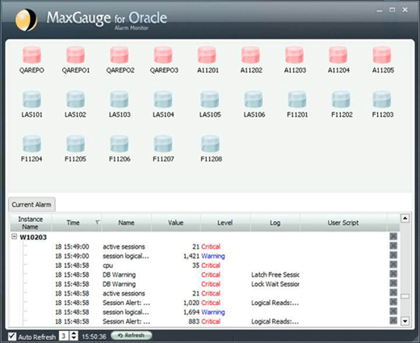Screen dimensions: 420x343
Task: Select the QAREPO3 instance icon
Action: coord(163,55)
